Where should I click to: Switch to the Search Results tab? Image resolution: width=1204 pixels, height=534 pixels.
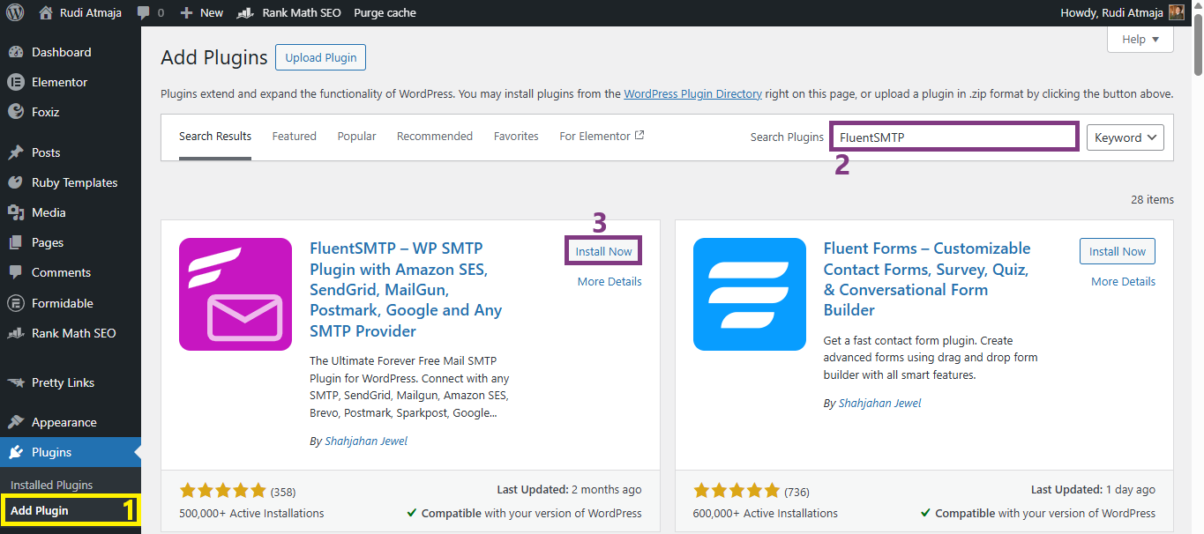[215, 136]
